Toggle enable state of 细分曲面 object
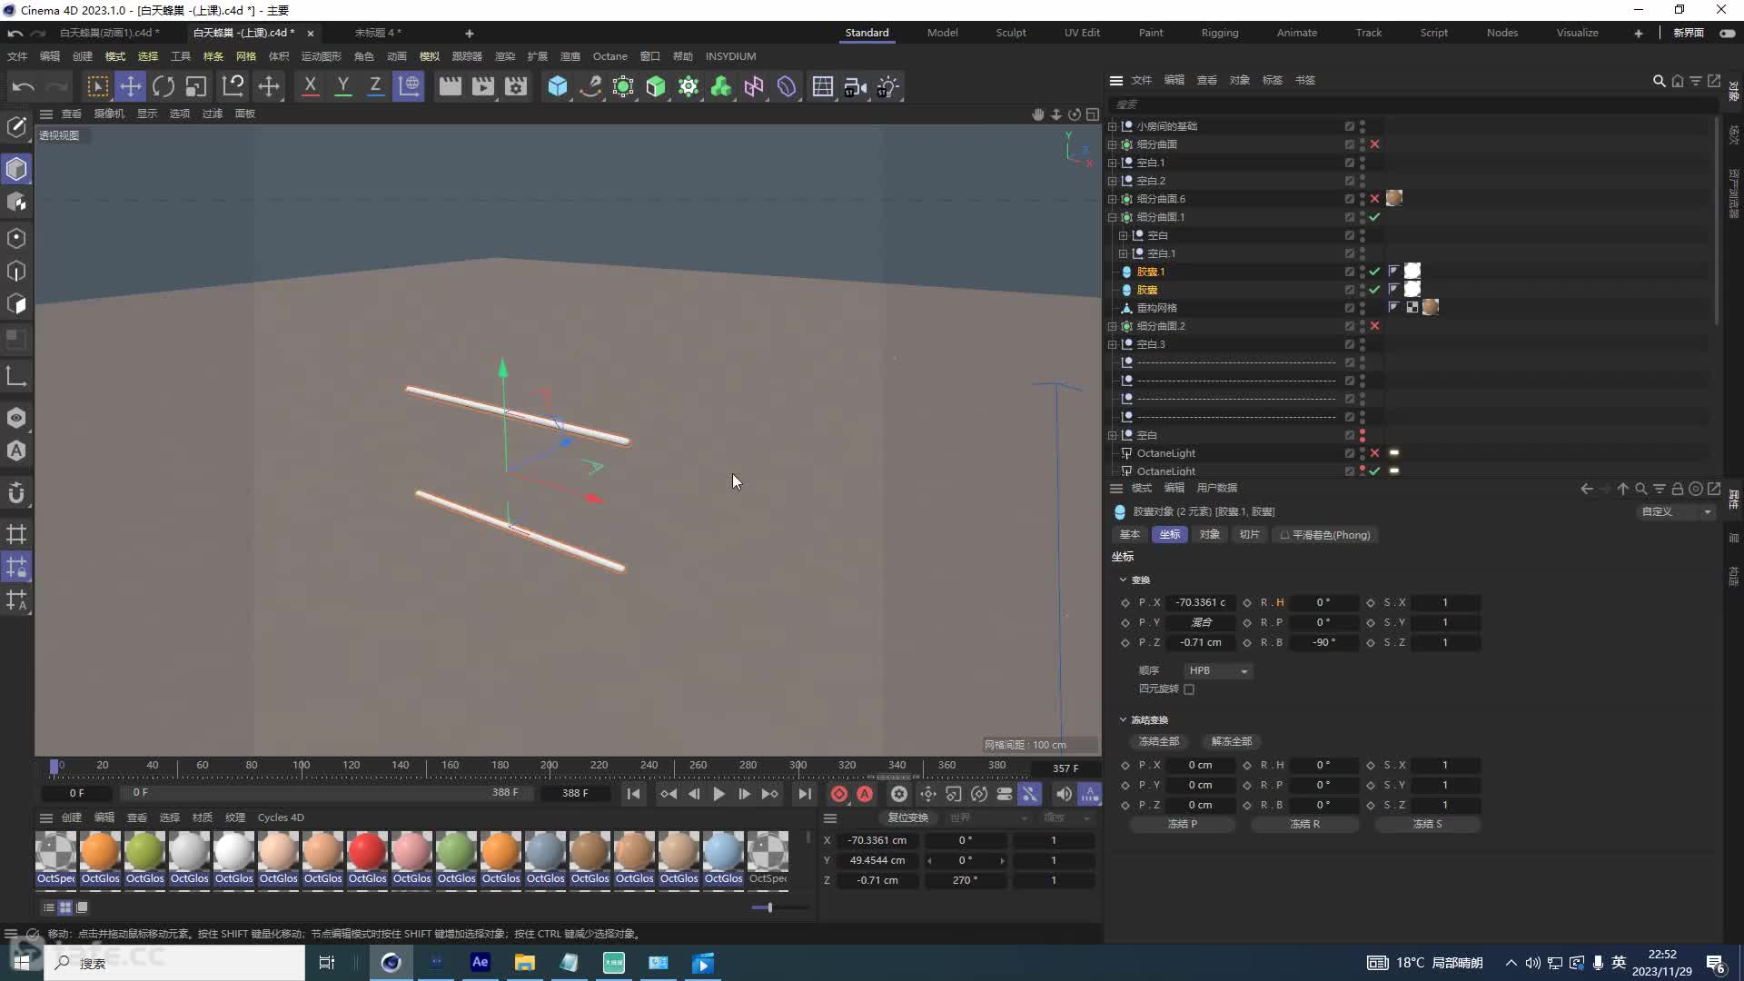 tap(1374, 144)
